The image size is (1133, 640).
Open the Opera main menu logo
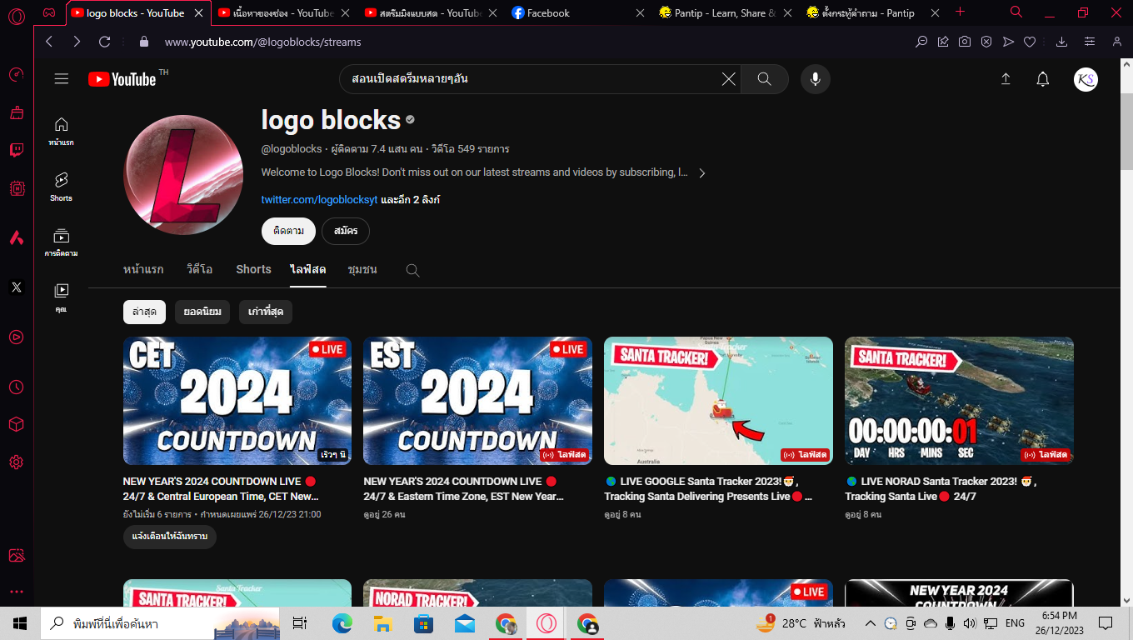pyautogui.click(x=17, y=17)
